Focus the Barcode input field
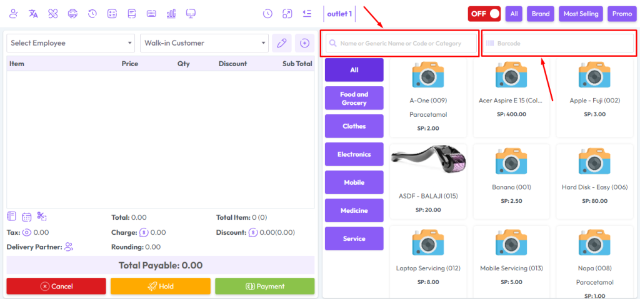Image resolution: width=640 pixels, height=299 pixels. click(558, 43)
